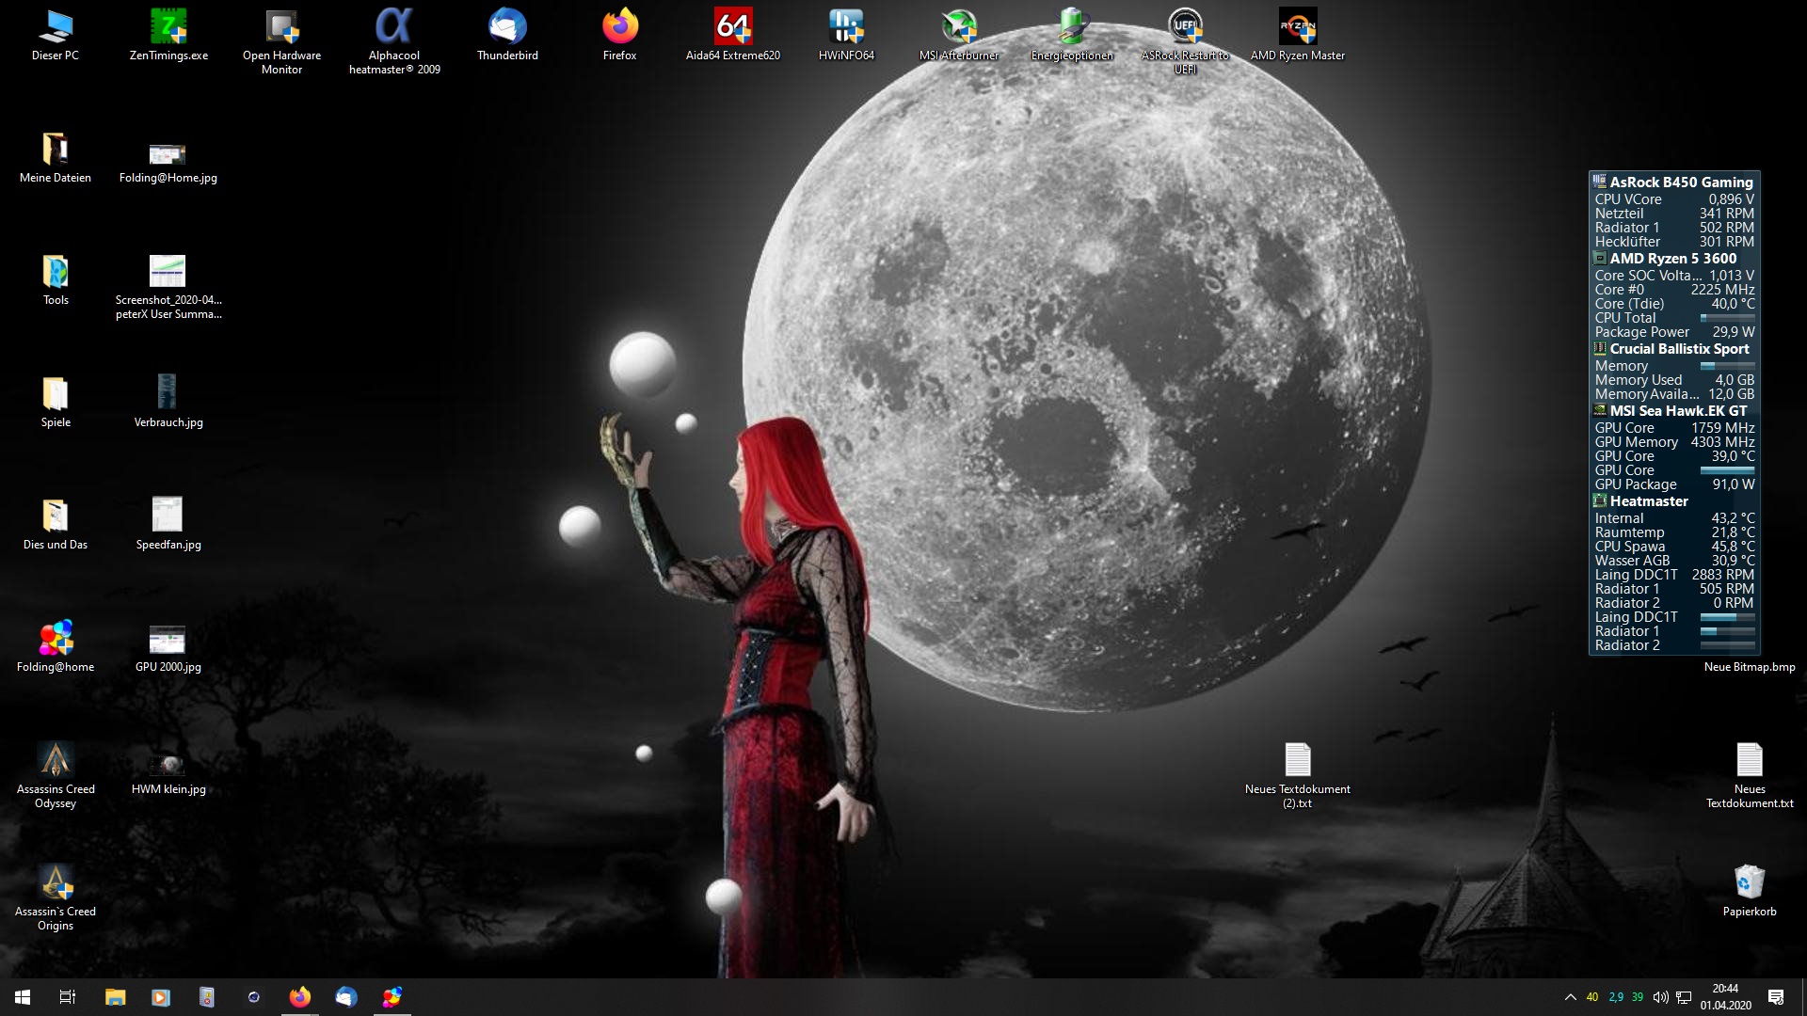This screenshot has width=1807, height=1016.
Task: Select the ZenTimings.exe desktop icon
Action: coord(168,28)
